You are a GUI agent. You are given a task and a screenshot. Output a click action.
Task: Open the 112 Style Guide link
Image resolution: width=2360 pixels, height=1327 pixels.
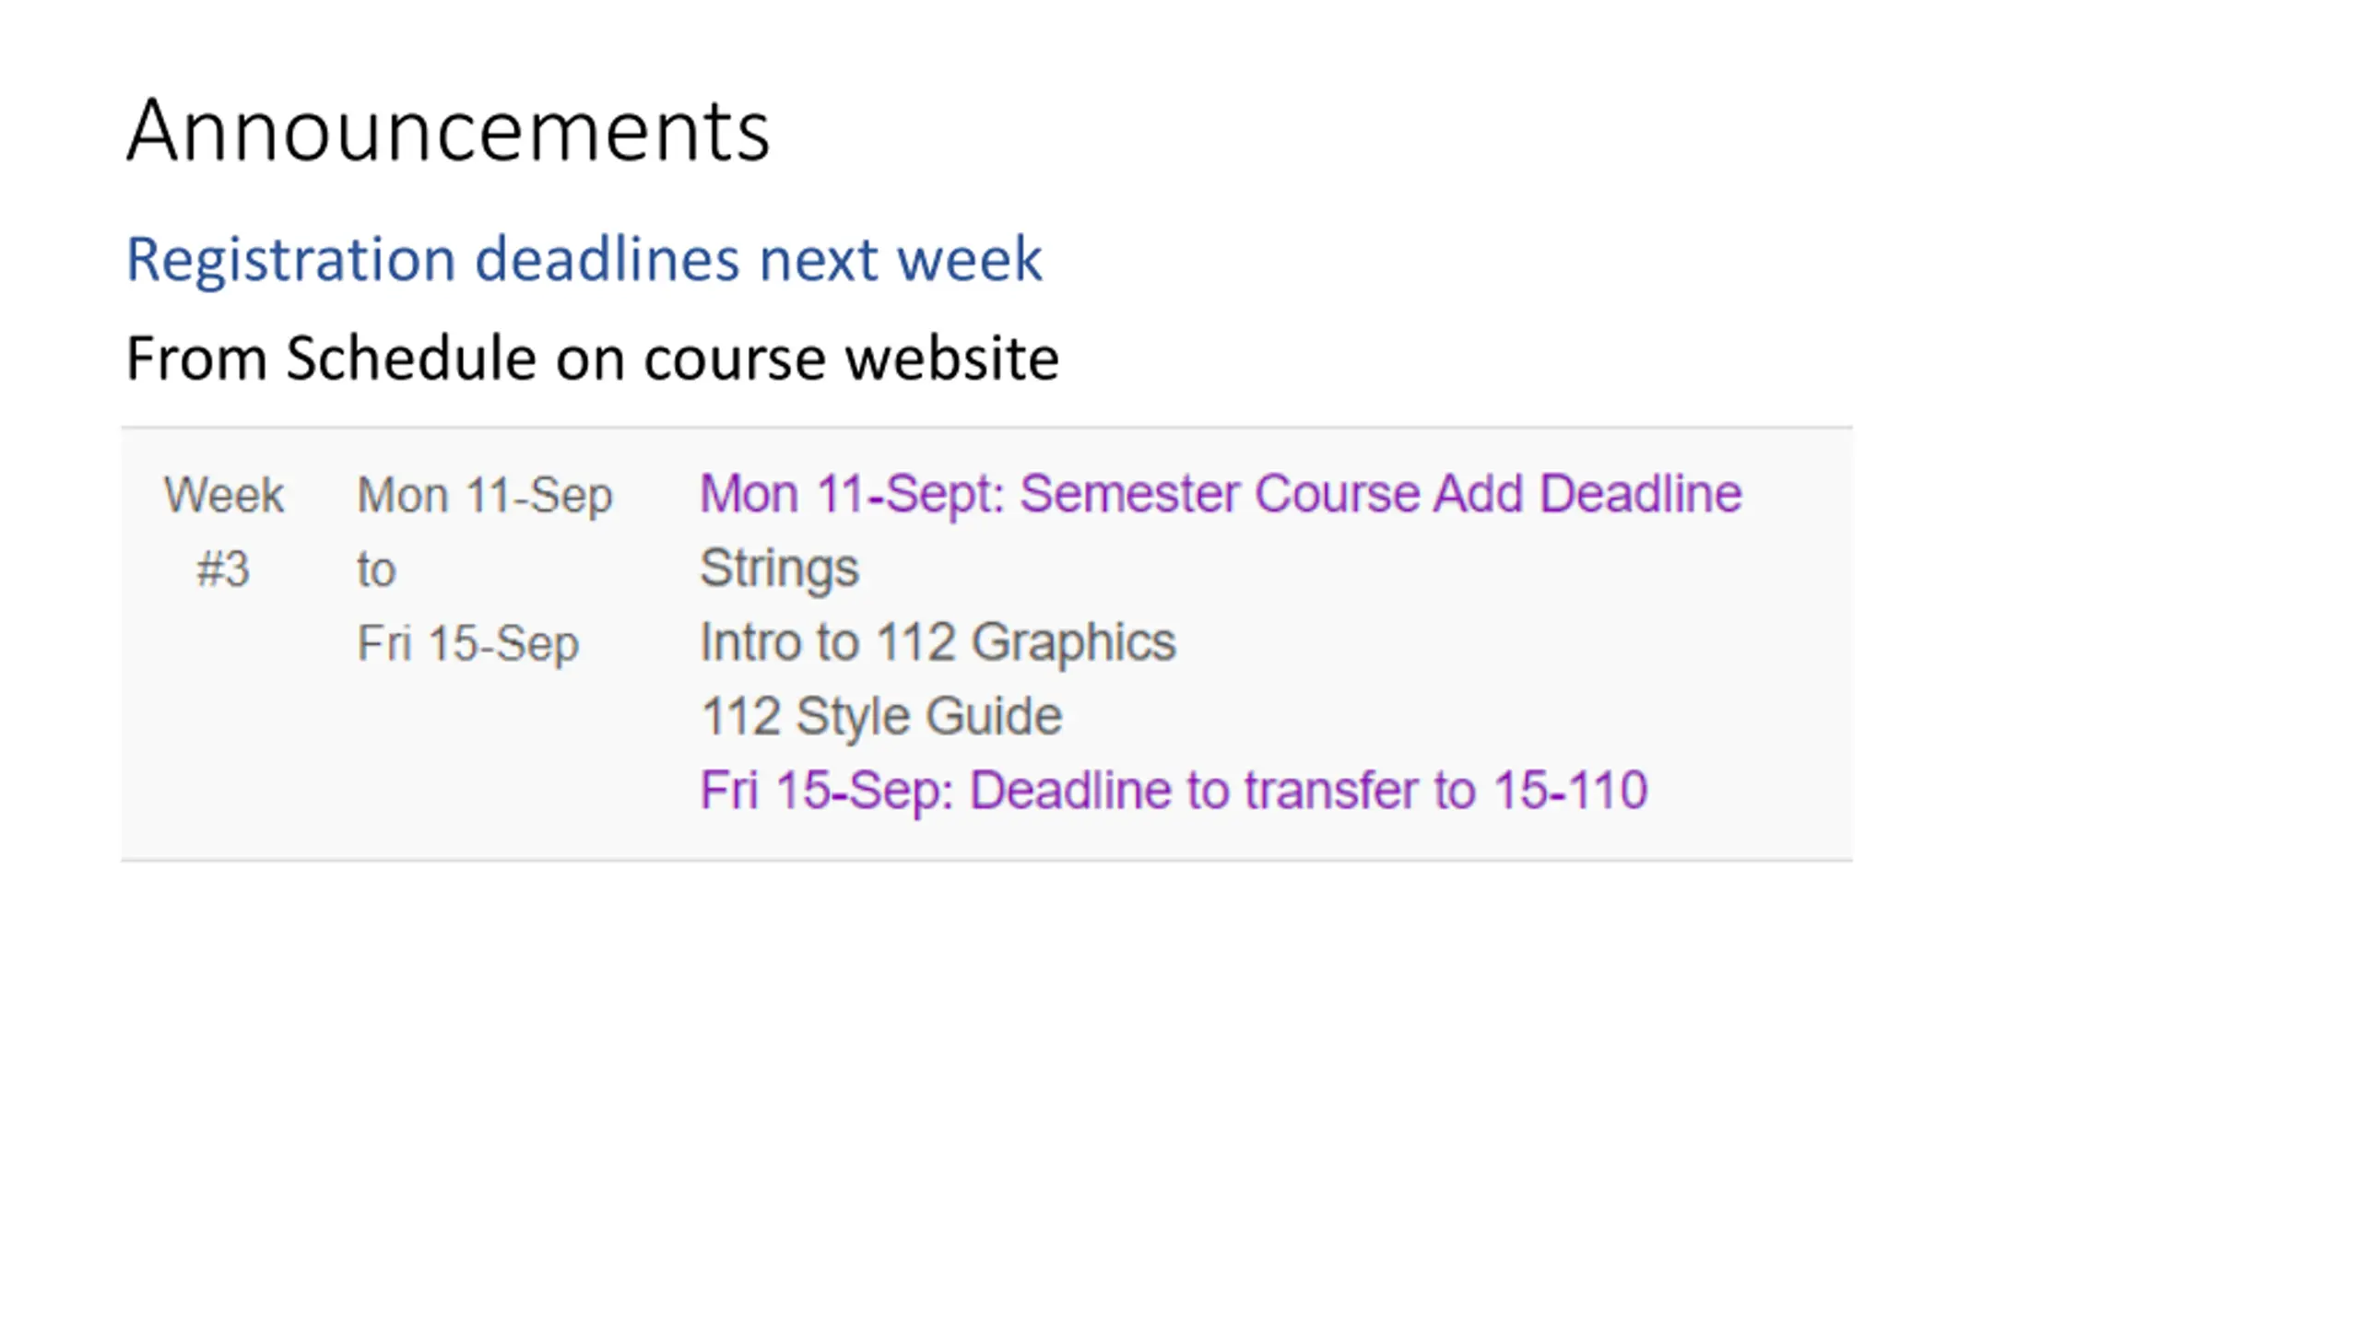[880, 716]
